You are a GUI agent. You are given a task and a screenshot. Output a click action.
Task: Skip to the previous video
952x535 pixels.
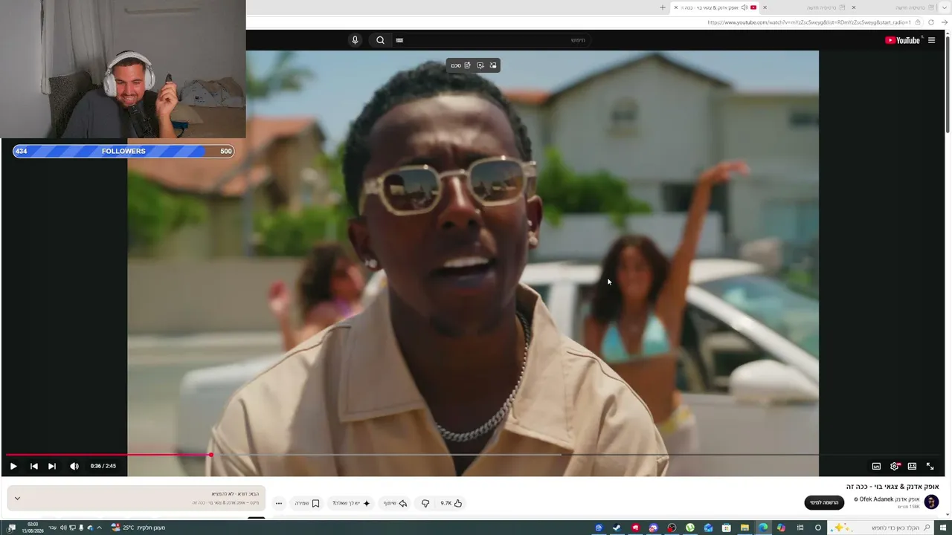[x=33, y=466]
